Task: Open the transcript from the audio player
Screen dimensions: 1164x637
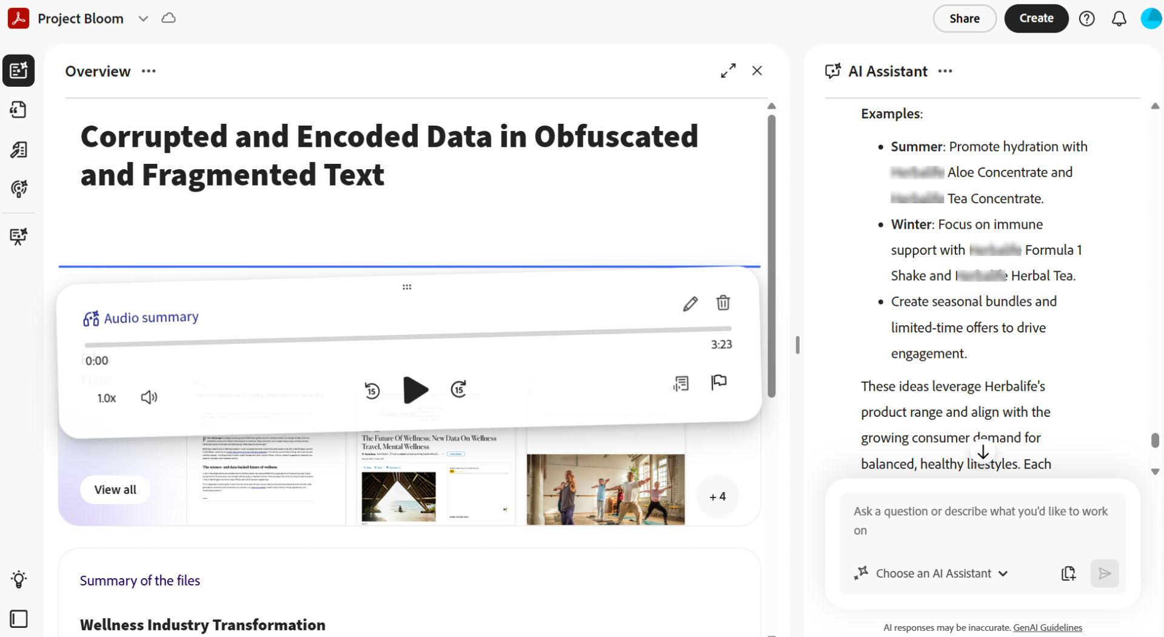Action: (681, 382)
